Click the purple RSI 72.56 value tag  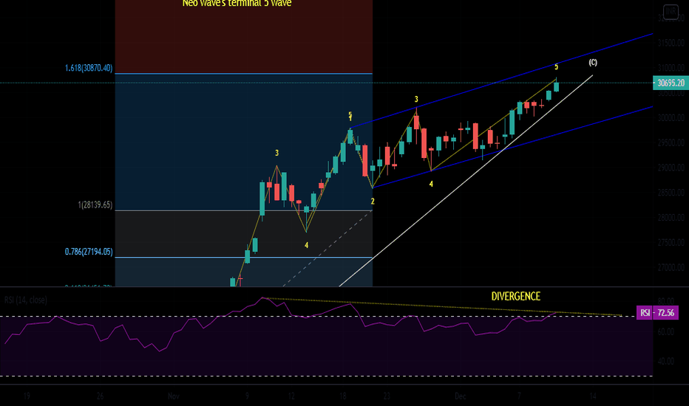click(657, 312)
